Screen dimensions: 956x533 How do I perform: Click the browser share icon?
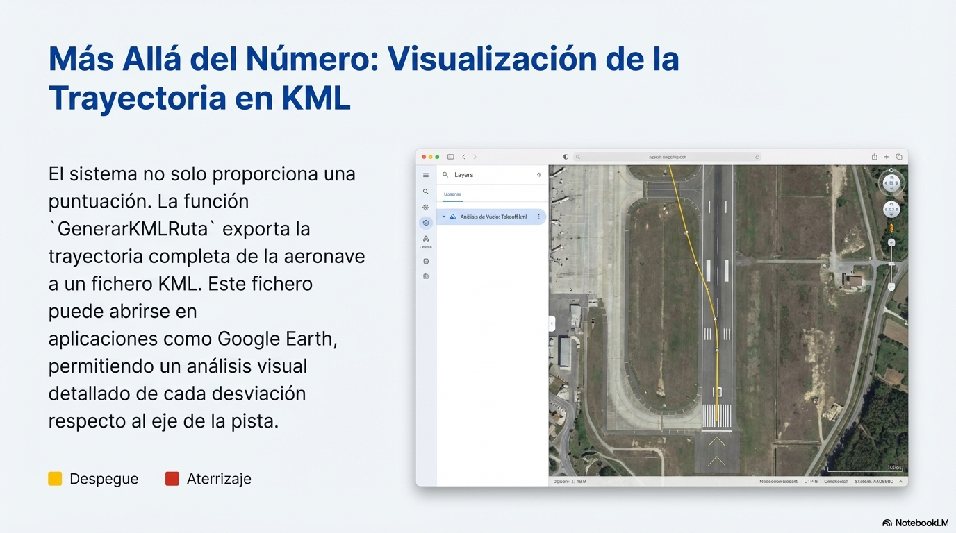[874, 157]
